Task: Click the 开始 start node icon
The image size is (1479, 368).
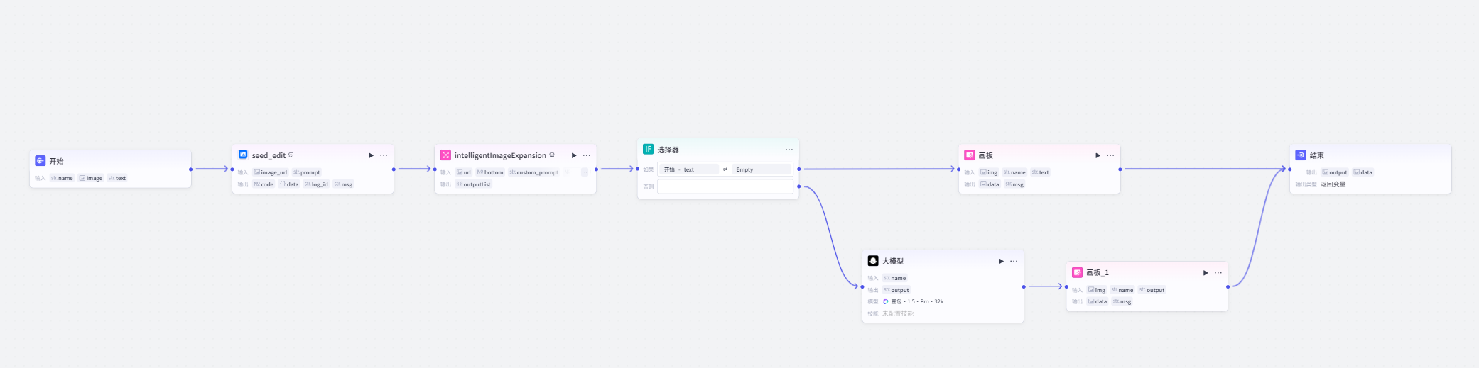Action: click(x=40, y=161)
